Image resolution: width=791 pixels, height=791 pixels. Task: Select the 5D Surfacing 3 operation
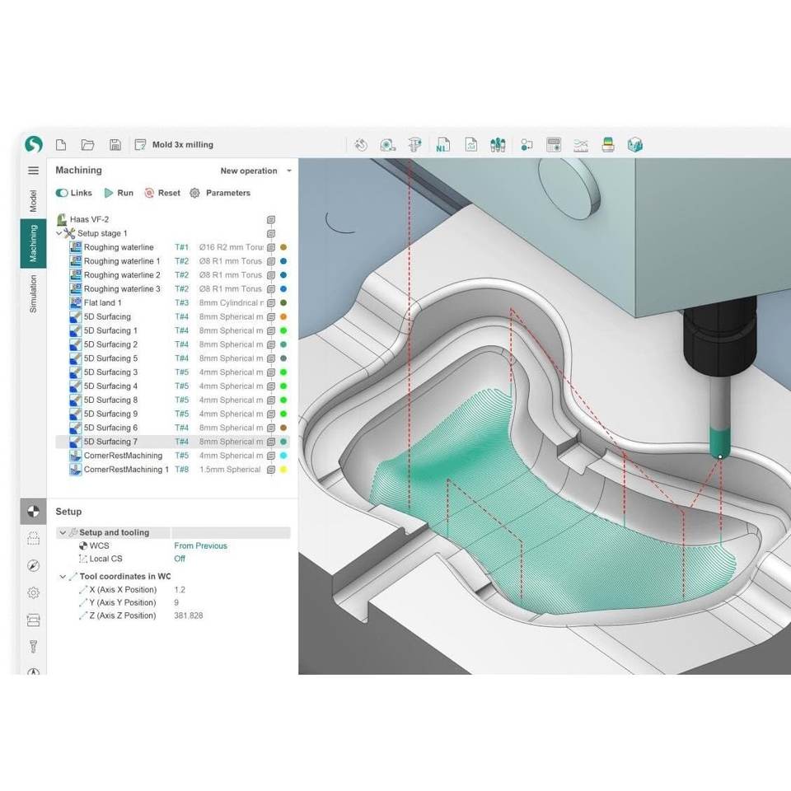[110, 372]
